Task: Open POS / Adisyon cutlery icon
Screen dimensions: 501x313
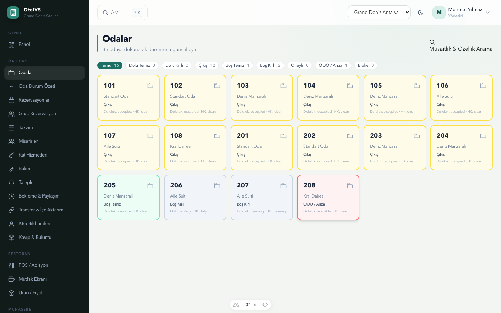Action: click(11, 265)
